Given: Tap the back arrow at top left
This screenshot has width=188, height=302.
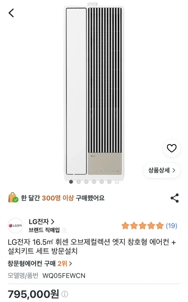Looking at the screenshot, I should [x=11, y=12].
